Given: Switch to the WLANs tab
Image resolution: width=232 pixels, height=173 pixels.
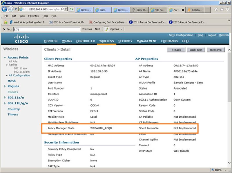Looking at the screenshot, I should (67, 41).
